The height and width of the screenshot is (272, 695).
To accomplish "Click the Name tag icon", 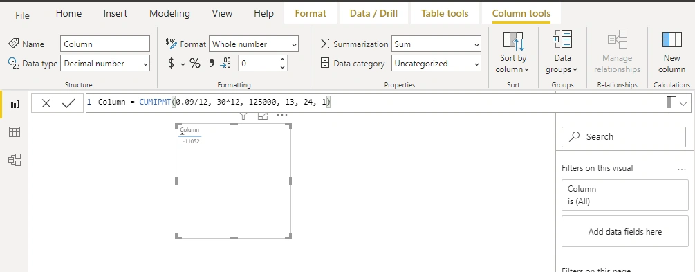I will tap(13, 43).
